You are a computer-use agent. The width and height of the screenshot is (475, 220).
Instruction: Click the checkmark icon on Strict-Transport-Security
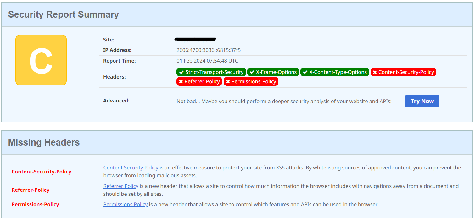click(182, 72)
